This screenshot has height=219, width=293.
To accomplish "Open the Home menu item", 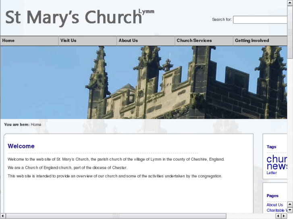I will point(29,41).
